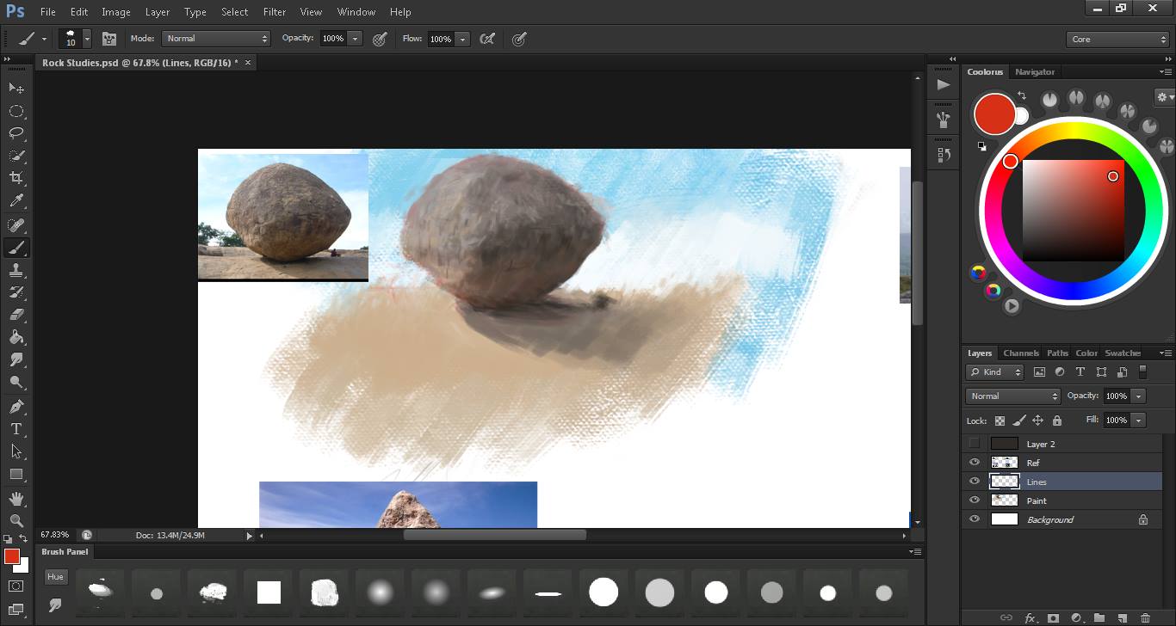
Task: Select the Eyedropper tool
Action: point(15,201)
